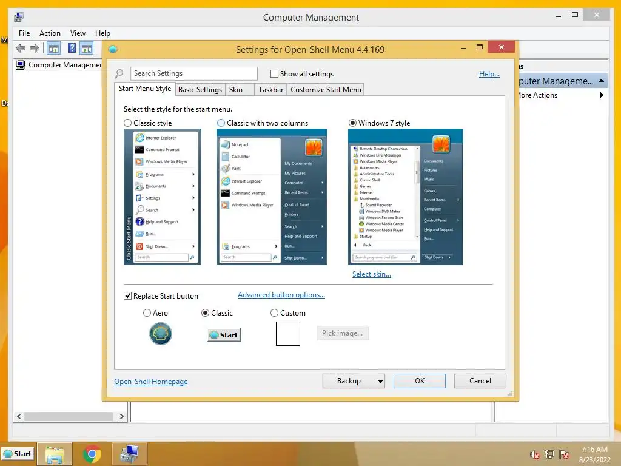Open the blue Help question-mark toolbar icon
Image resolution: width=621 pixels, height=466 pixels.
[72, 49]
